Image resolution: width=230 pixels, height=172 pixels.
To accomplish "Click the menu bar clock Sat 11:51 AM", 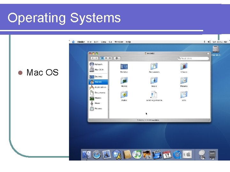I will (x=220, y=42).
